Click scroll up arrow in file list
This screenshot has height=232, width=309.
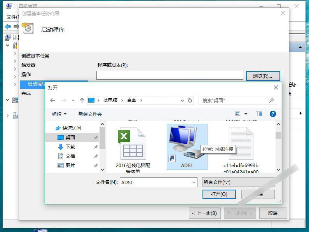pyautogui.click(x=278, y=124)
